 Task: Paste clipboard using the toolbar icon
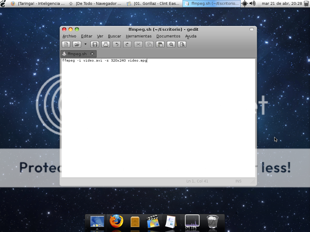pos(160,44)
